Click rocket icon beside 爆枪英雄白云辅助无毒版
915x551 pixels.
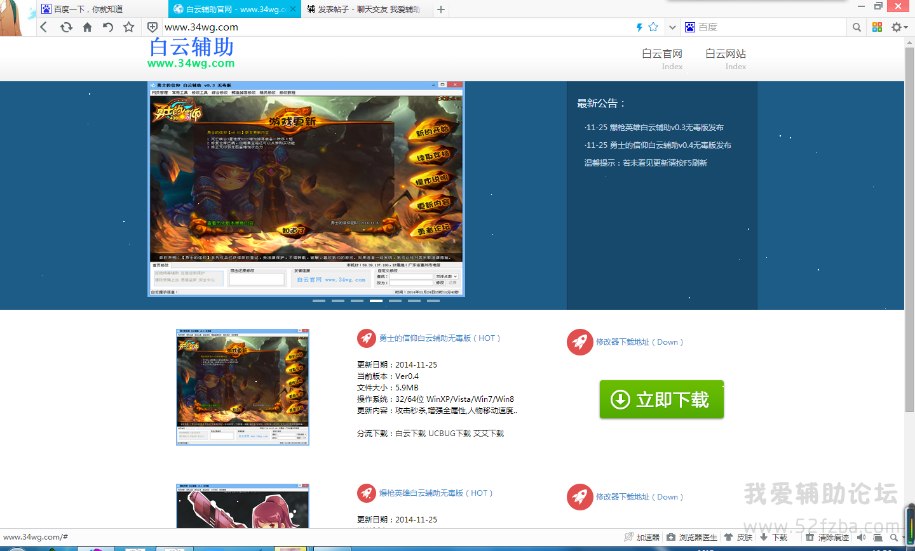pyautogui.click(x=367, y=493)
